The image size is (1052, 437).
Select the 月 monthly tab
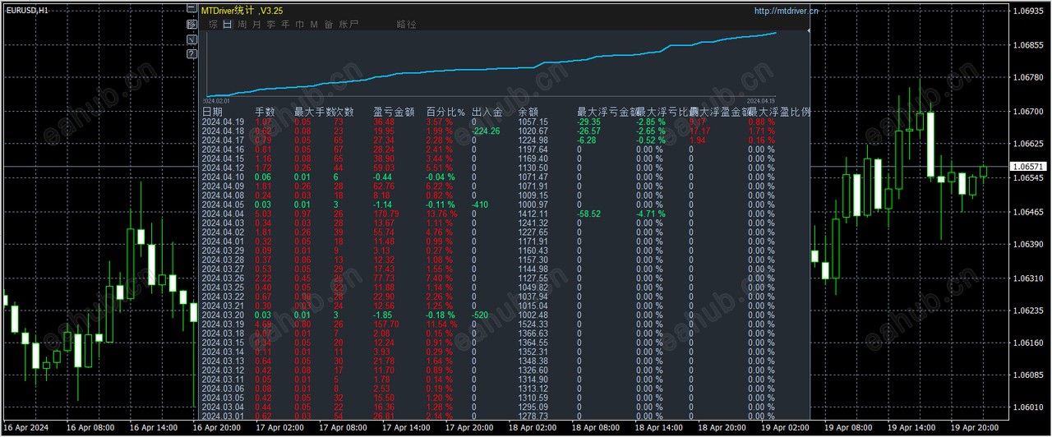pos(256,25)
